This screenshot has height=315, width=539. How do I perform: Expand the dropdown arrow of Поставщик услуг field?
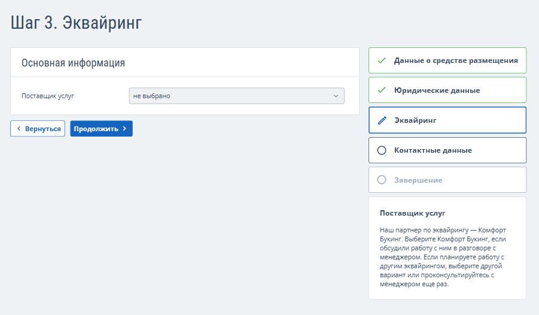click(336, 96)
